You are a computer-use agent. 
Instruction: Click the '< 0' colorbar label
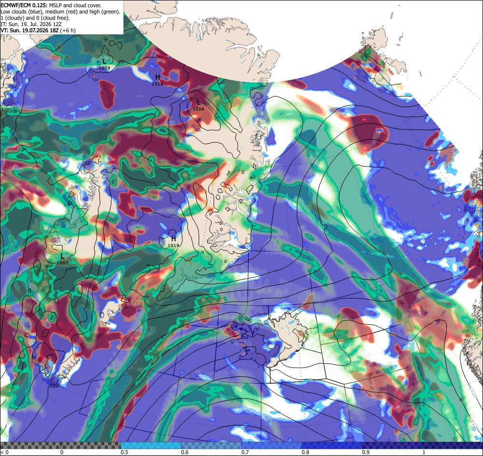coord(4,452)
